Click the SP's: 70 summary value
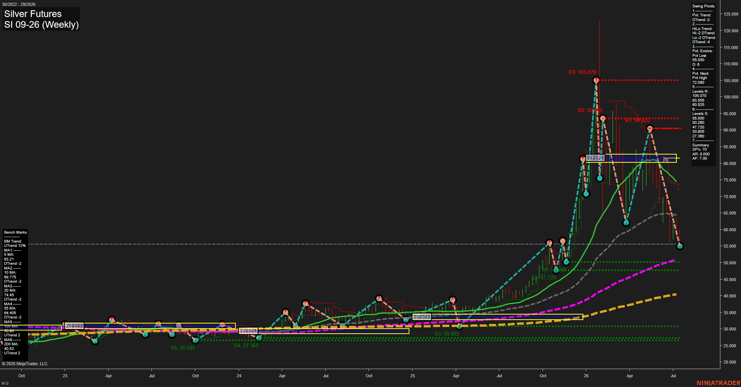The width and height of the screenshot is (741, 387). click(x=699, y=150)
